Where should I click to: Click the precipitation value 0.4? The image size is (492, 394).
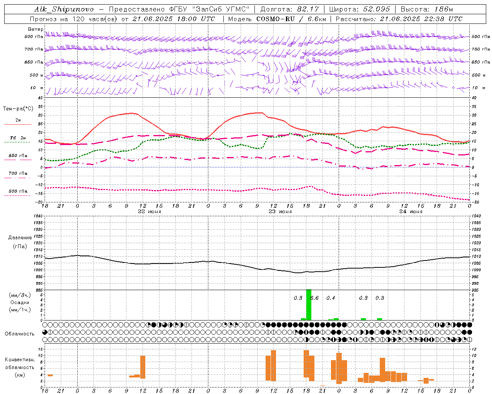tap(331, 298)
